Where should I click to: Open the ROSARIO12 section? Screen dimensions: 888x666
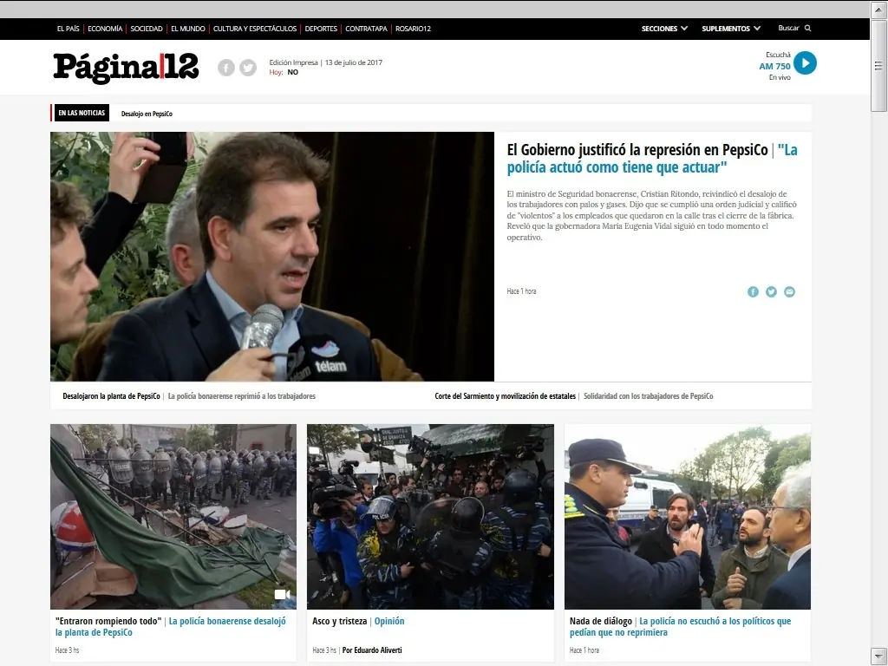pos(413,29)
